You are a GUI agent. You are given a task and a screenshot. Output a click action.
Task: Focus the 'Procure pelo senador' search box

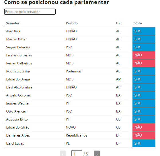tap(30, 12)
